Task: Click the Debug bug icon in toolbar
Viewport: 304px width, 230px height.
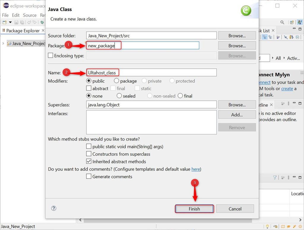Action: (x=42, y=22)
